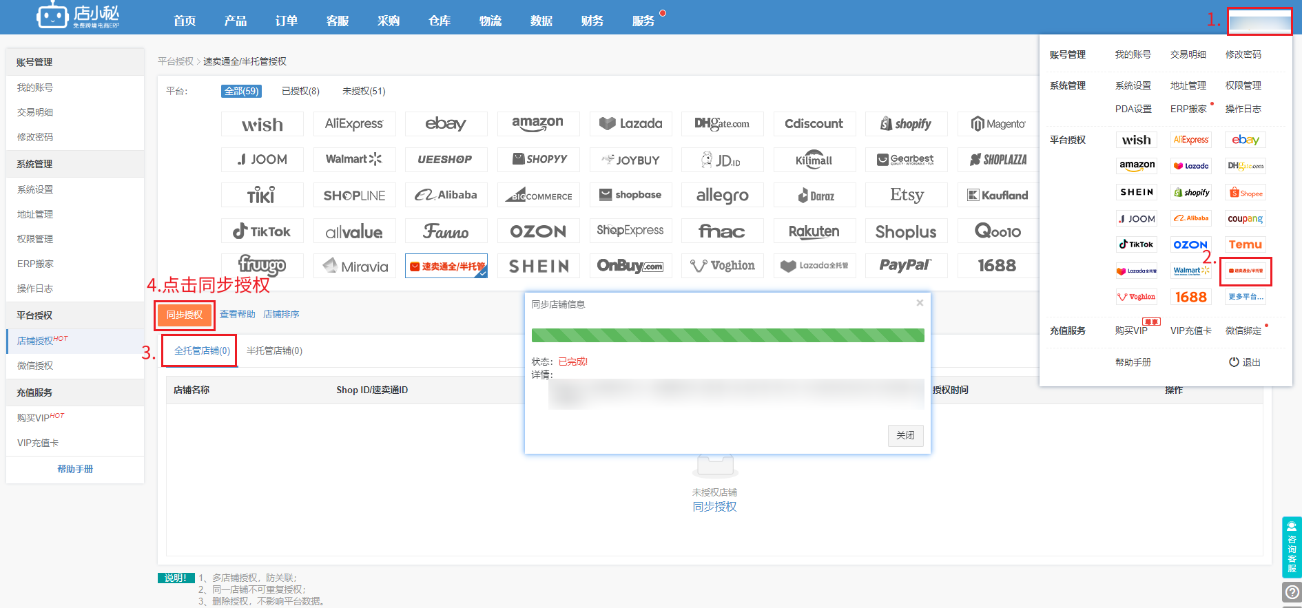
Task: Select the JOOM platform tile in the grid
Action: [262, 160]
